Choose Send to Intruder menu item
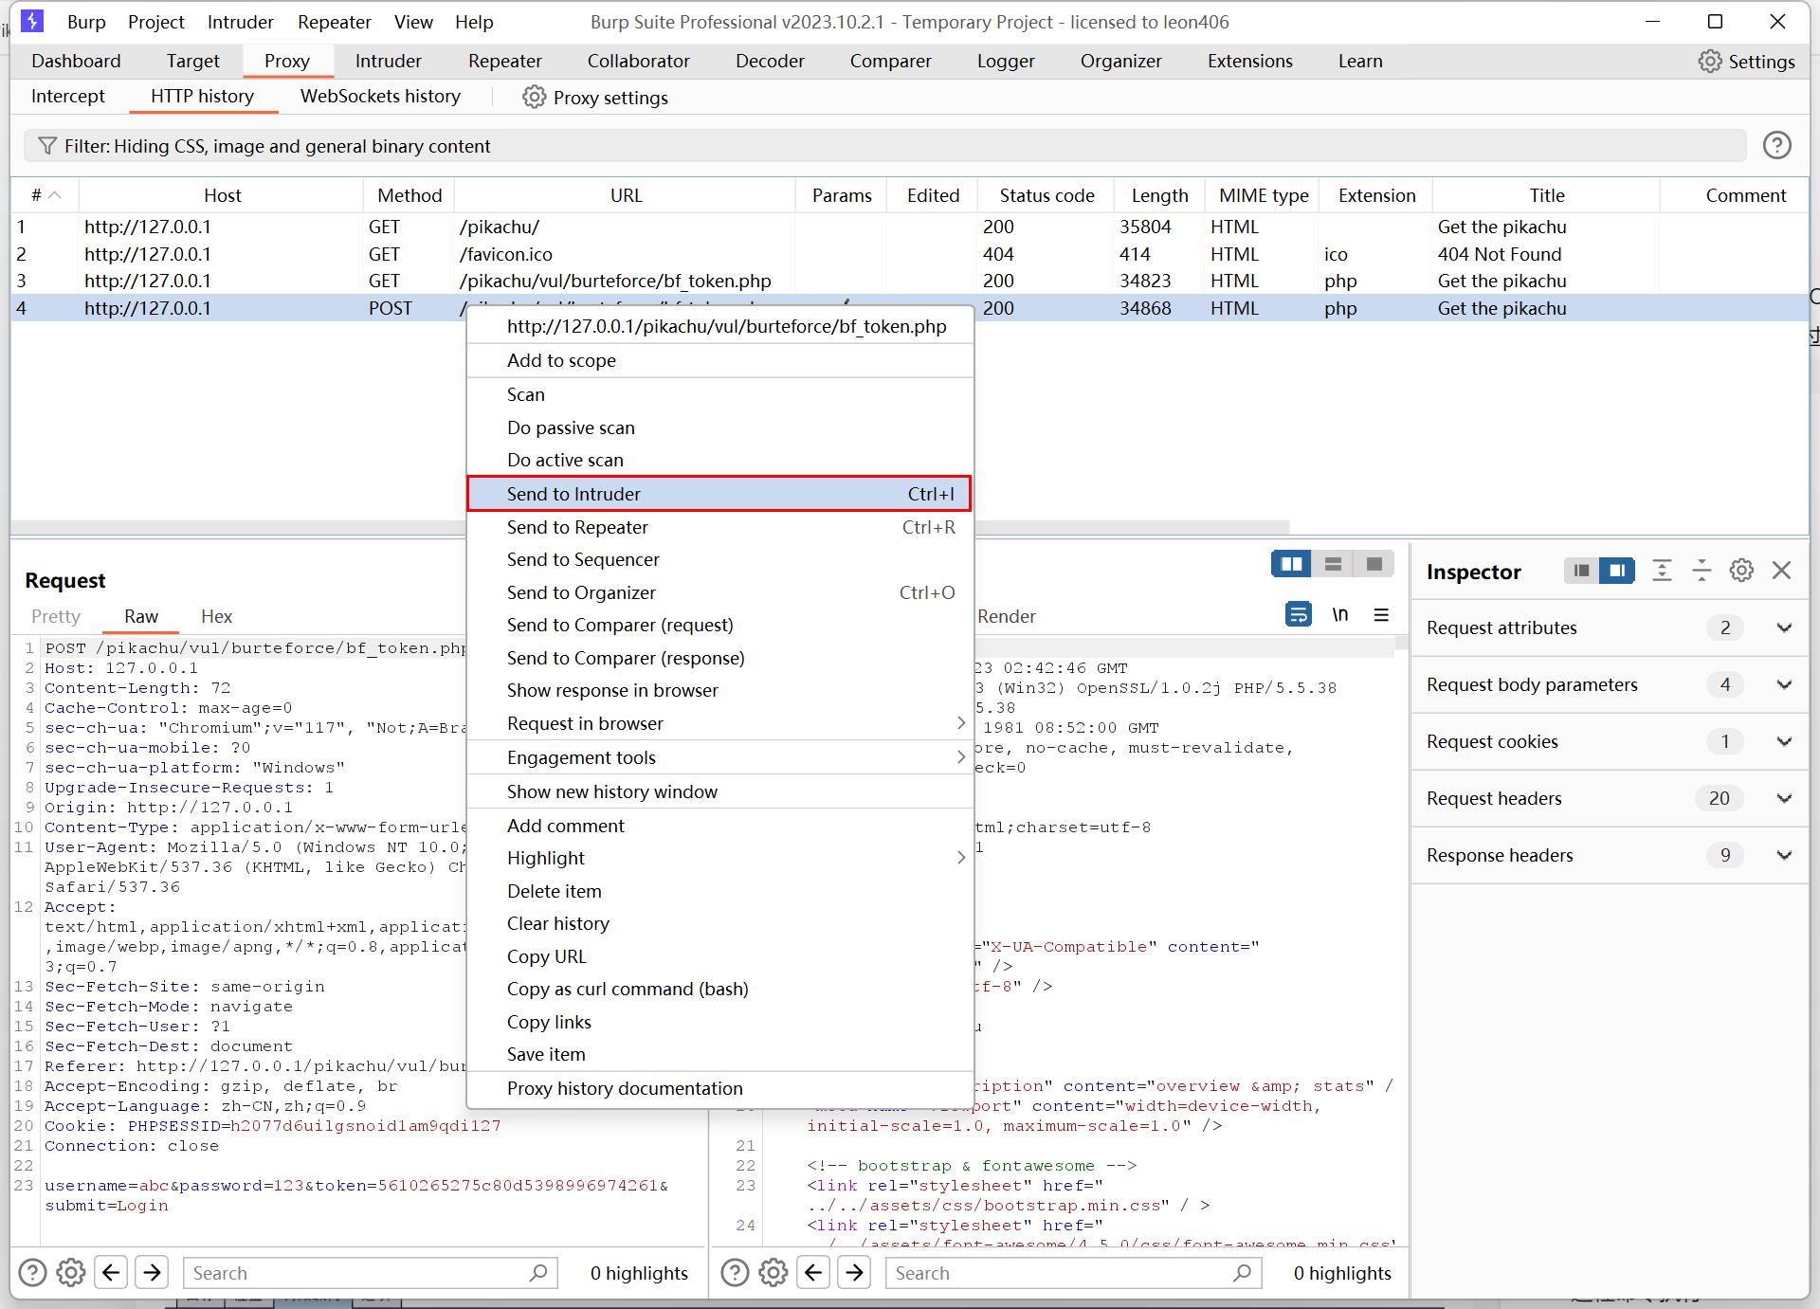This screenshot has width=1820, height=1309. [720, 494]
